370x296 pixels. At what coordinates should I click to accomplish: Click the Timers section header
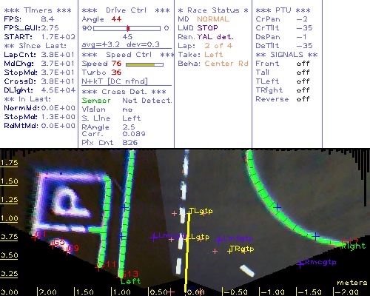point(38,10)
